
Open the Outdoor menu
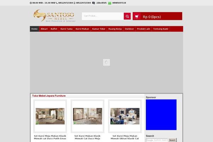coord(129,29)
